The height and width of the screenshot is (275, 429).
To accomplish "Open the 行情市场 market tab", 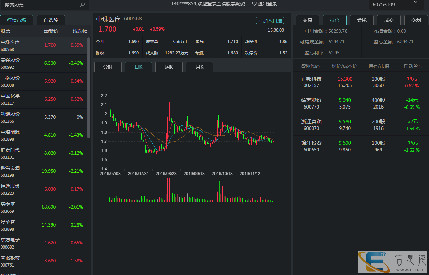I will (x=17, y=20).
